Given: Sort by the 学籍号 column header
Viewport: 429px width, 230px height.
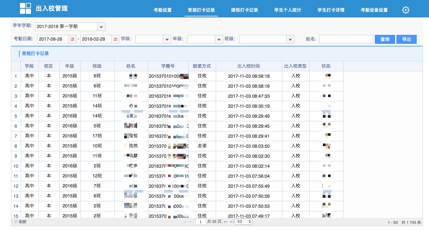Looking at the screenshot, I should [x=168, y=66].
